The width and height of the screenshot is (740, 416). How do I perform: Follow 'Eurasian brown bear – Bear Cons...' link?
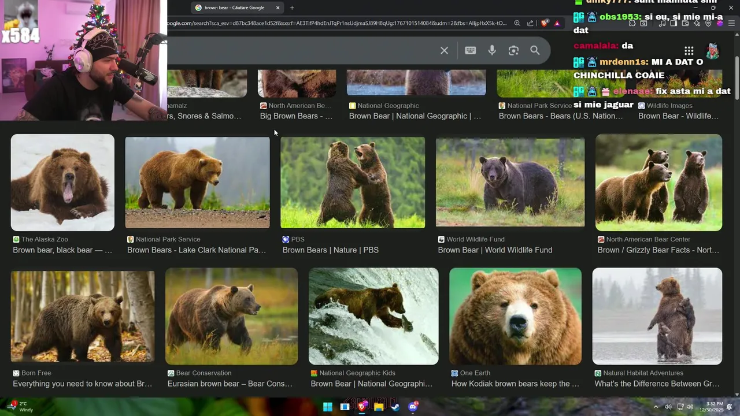pyautogui.click(x=230, y=384)
